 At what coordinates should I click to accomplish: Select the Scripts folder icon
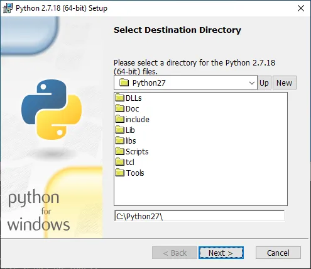120,151
